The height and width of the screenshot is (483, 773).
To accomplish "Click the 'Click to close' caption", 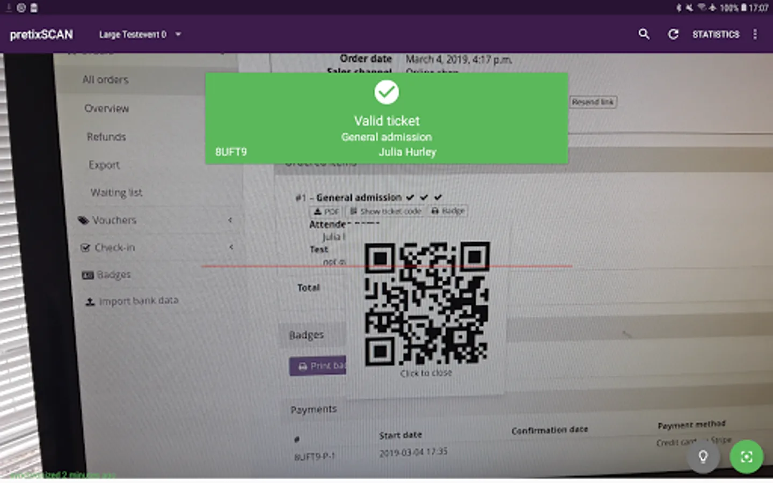I will coord(426,373).
